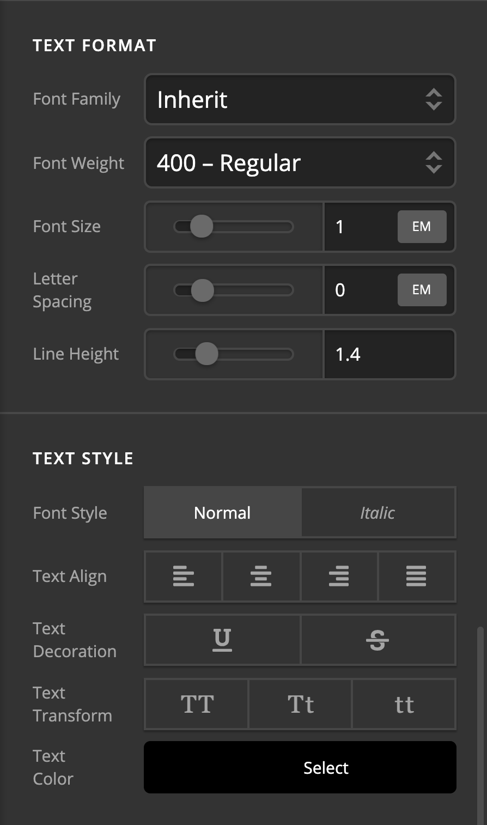The width and height of the screenshot is (487, 825).
Task: Select center text alignment icon
Action: coord(261,576)
